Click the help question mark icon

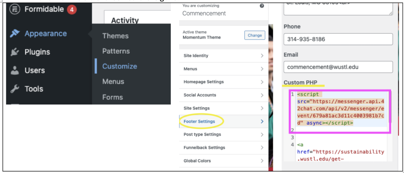click(262, 6)
